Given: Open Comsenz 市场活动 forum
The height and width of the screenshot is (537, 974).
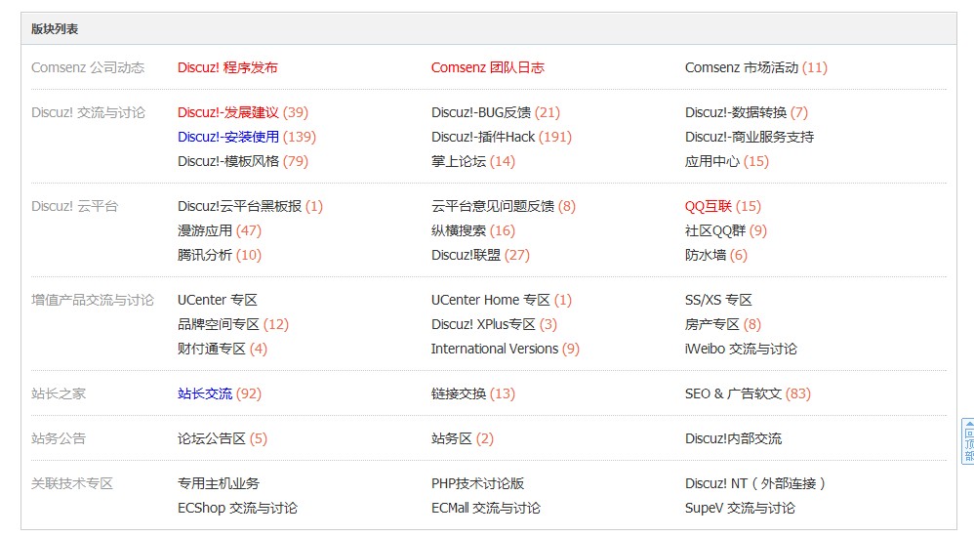Looking at the screenshot, I should coord(742,67).
